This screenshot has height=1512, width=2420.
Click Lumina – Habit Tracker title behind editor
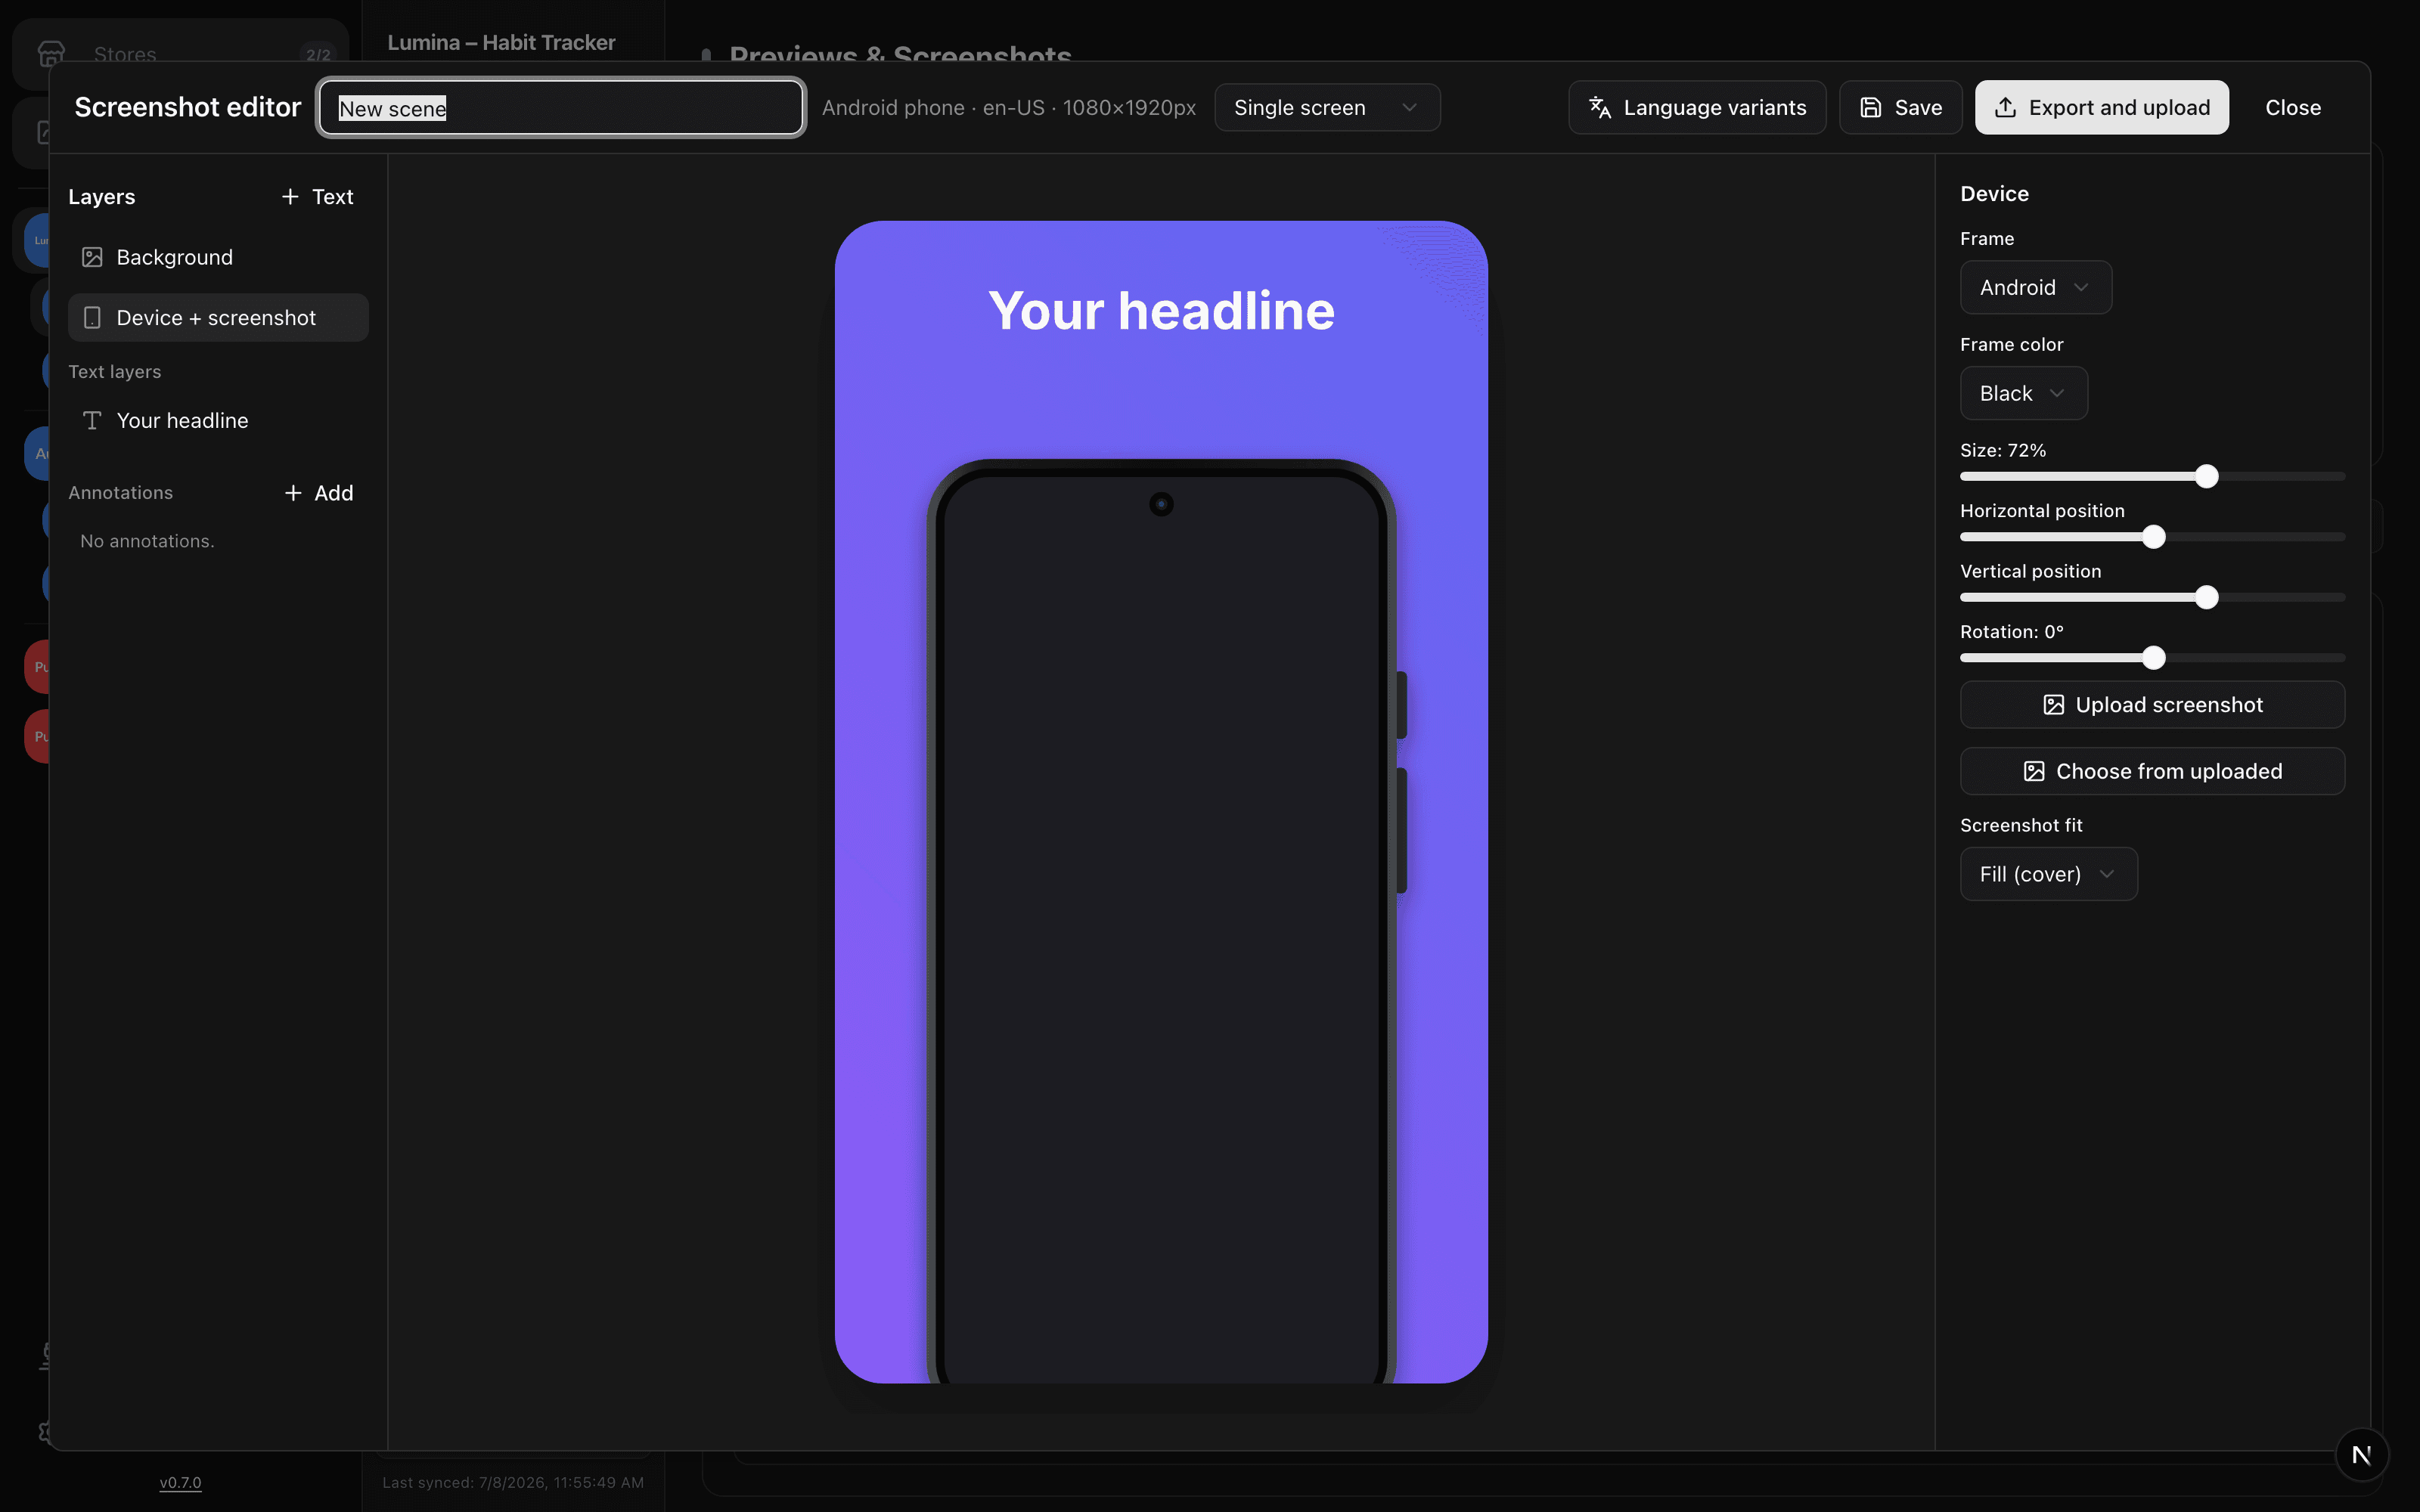tap(501, 42)
